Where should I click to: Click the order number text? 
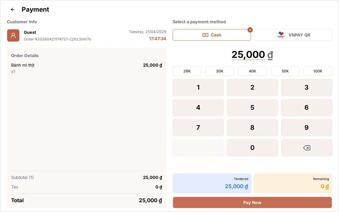58,39
